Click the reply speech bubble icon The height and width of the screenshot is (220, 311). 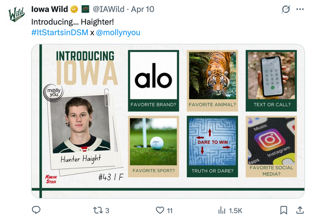[37, 210]
